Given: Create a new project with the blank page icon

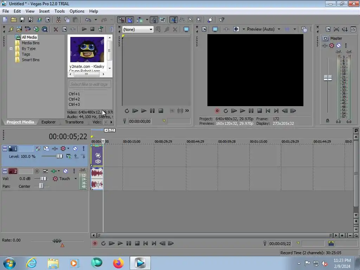Looking at the screenshot, I should click(5, 20).
